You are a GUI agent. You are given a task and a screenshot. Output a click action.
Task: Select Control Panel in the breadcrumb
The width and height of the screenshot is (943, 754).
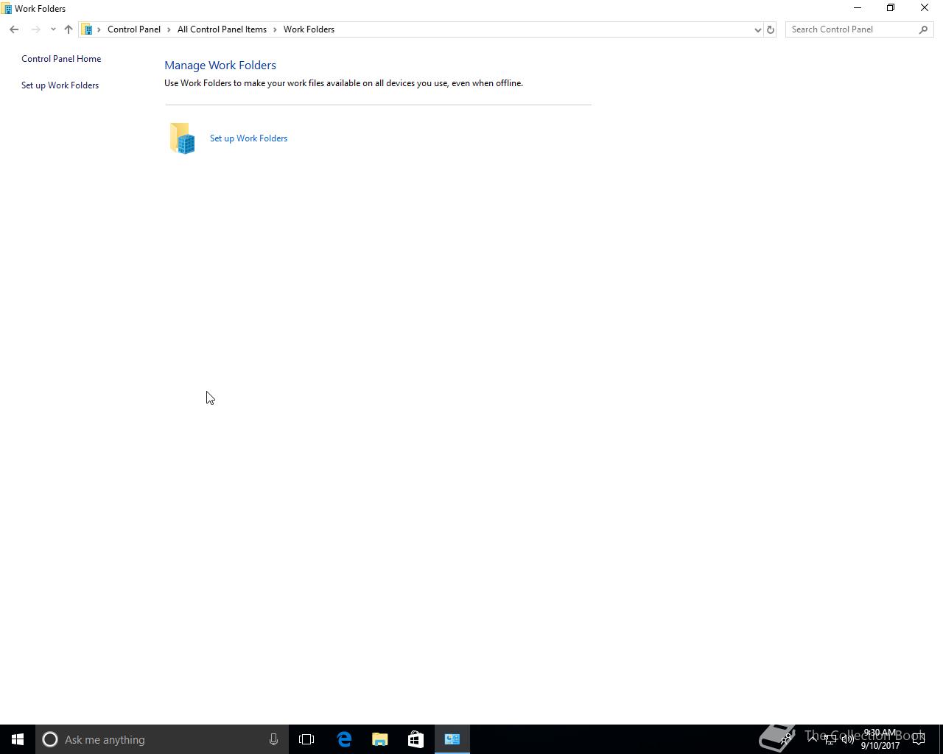134,29
